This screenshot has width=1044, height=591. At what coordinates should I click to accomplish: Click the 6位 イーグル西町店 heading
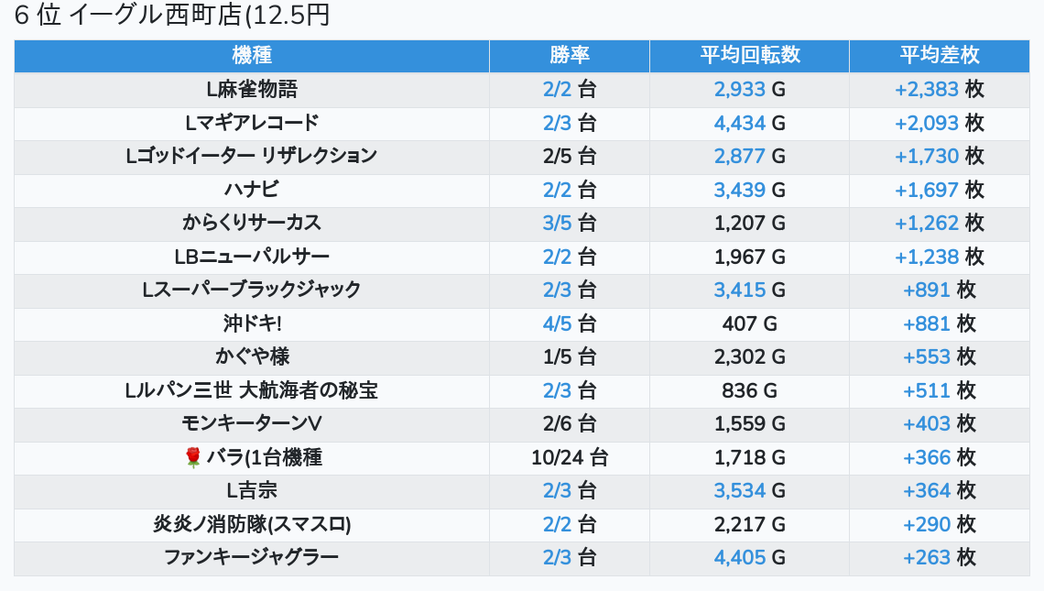tap(172, 15)
